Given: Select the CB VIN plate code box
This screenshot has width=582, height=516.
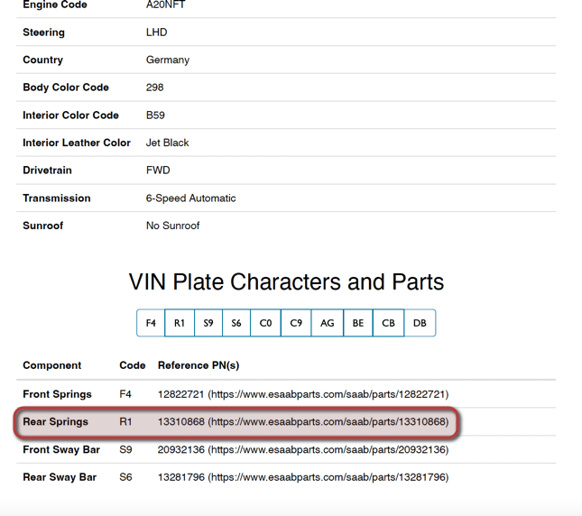Looking at the screenshot, I should click(389, 323).
